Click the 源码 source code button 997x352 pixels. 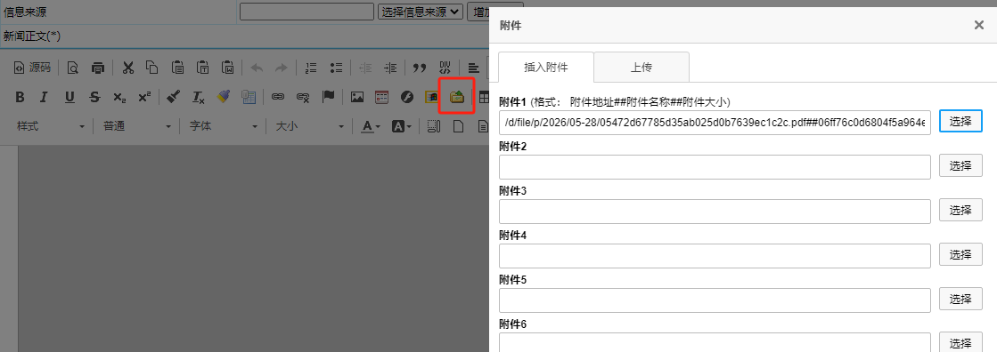[32, 68]
